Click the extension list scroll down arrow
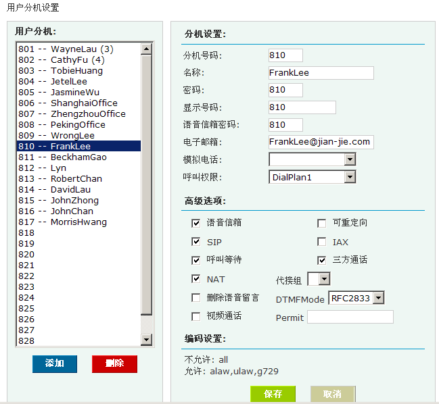 point(146,340)
